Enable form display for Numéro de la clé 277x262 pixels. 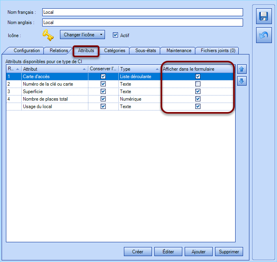coord(198,84)
